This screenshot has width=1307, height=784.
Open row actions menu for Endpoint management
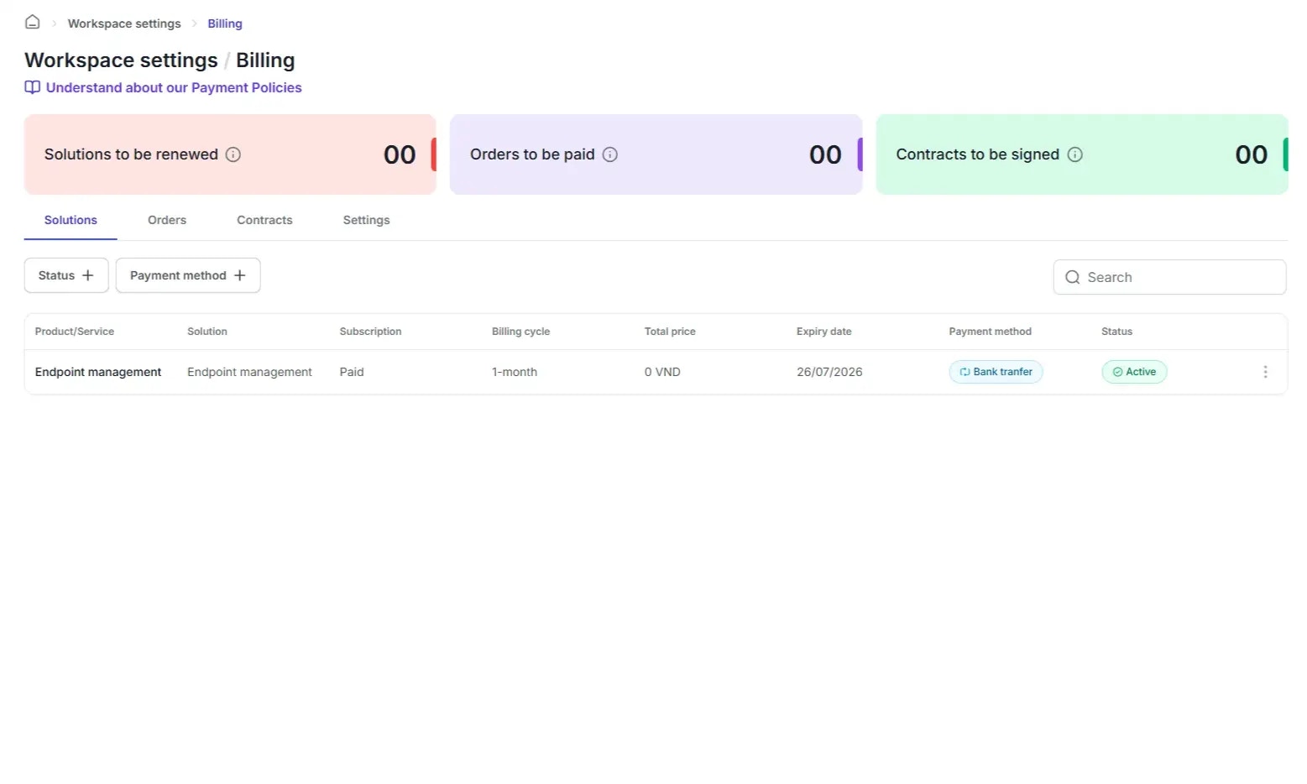(x=1265, y=372)
